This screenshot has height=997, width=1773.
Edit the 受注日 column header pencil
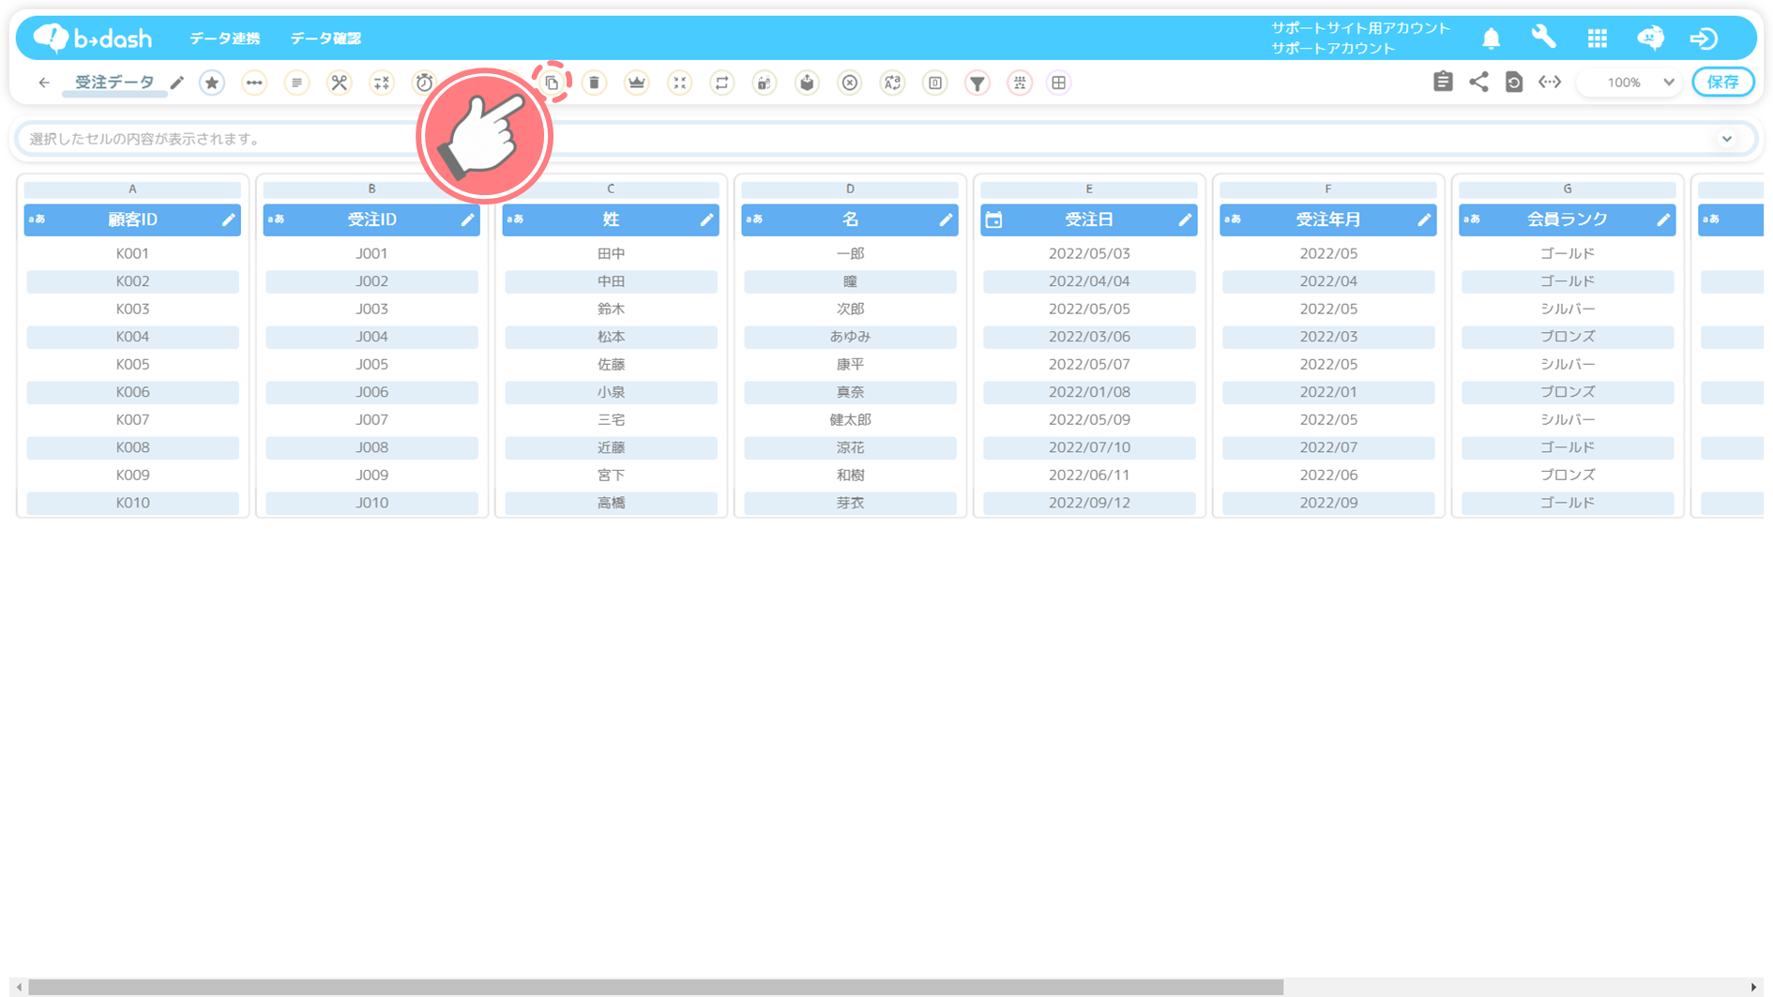1185,219
